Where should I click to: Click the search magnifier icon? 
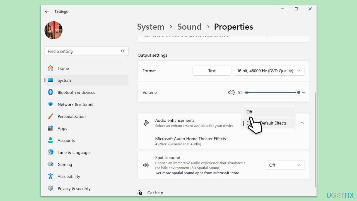pyautogui.click(x=123, y=51)
